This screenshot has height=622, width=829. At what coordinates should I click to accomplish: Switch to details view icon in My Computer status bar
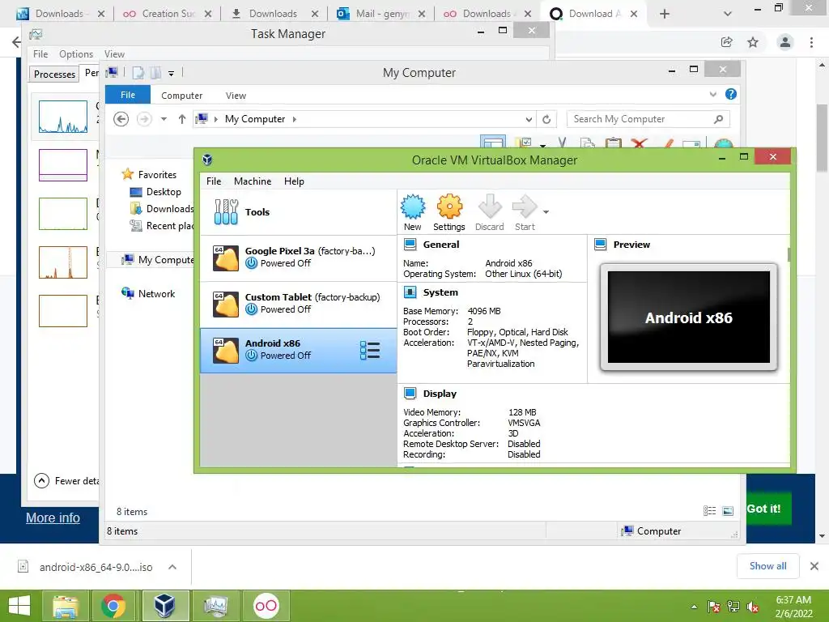click(709, 511)
